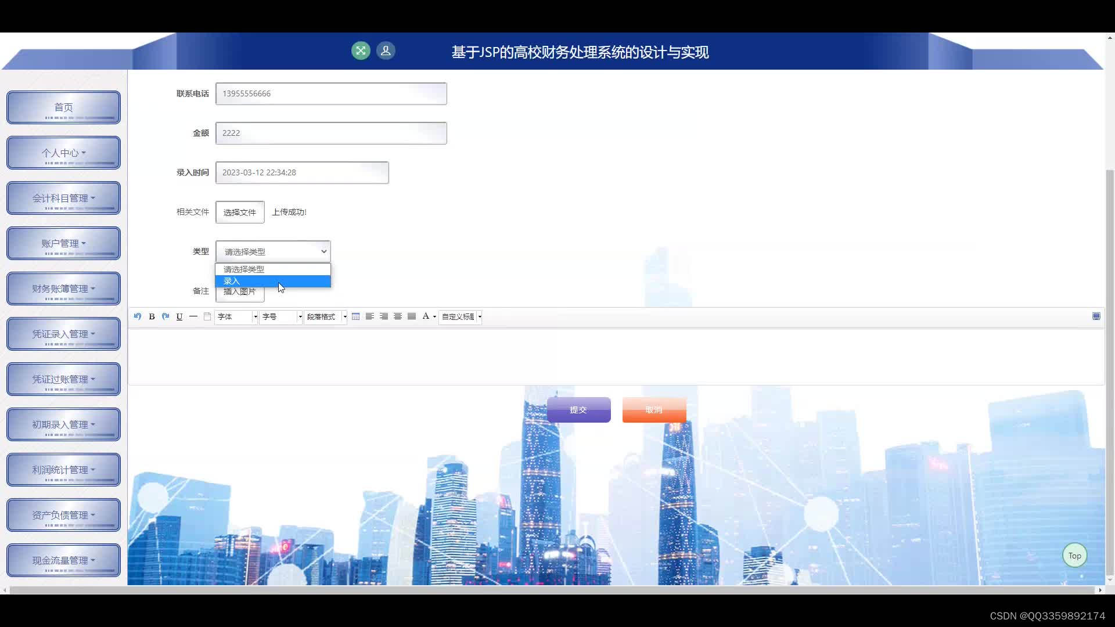Expand the 利润统计管理 sidebar menu
This screenshot has width=1115, height=627.
[x=63, y=470]
